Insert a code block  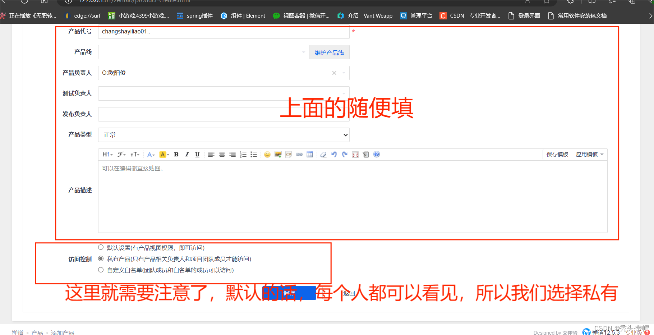[289, 155]
